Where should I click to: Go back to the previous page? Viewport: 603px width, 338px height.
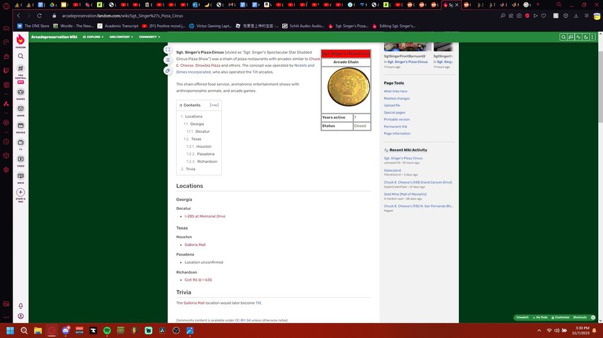18,16
